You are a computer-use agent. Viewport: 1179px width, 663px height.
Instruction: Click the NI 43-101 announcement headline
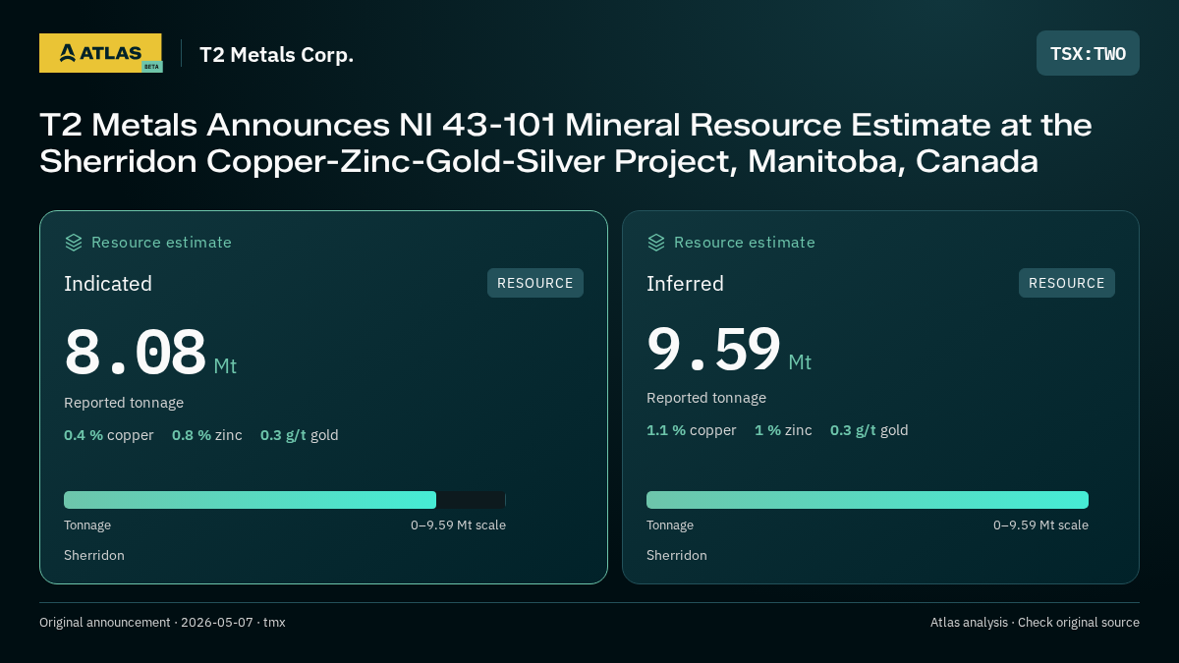tap(566, 142)
